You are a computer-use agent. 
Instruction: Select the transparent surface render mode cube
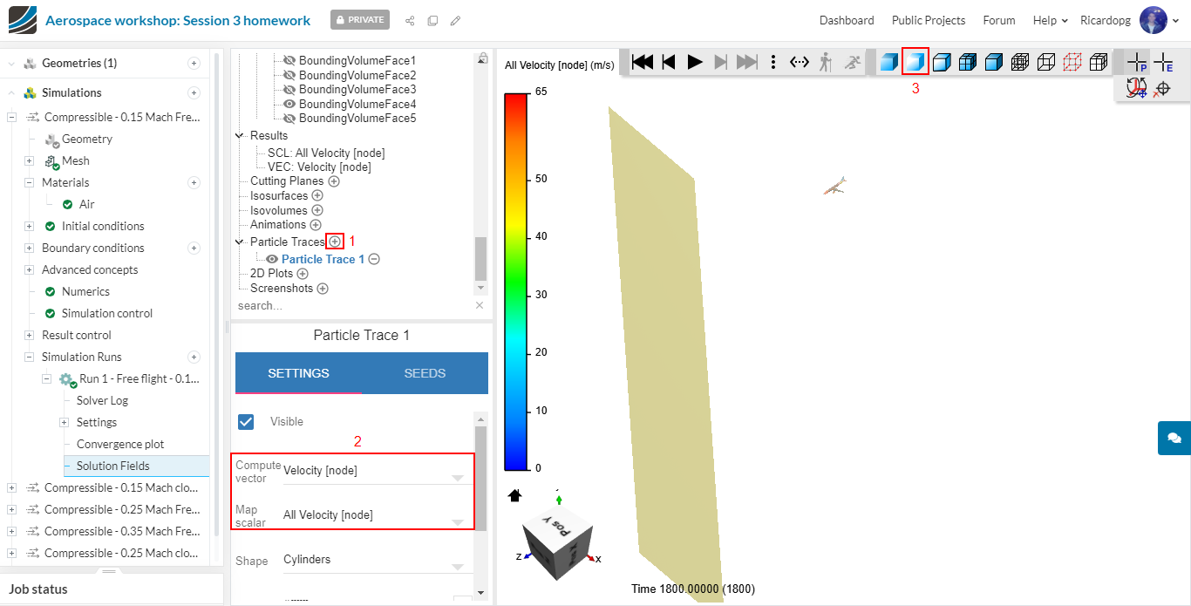915,62
